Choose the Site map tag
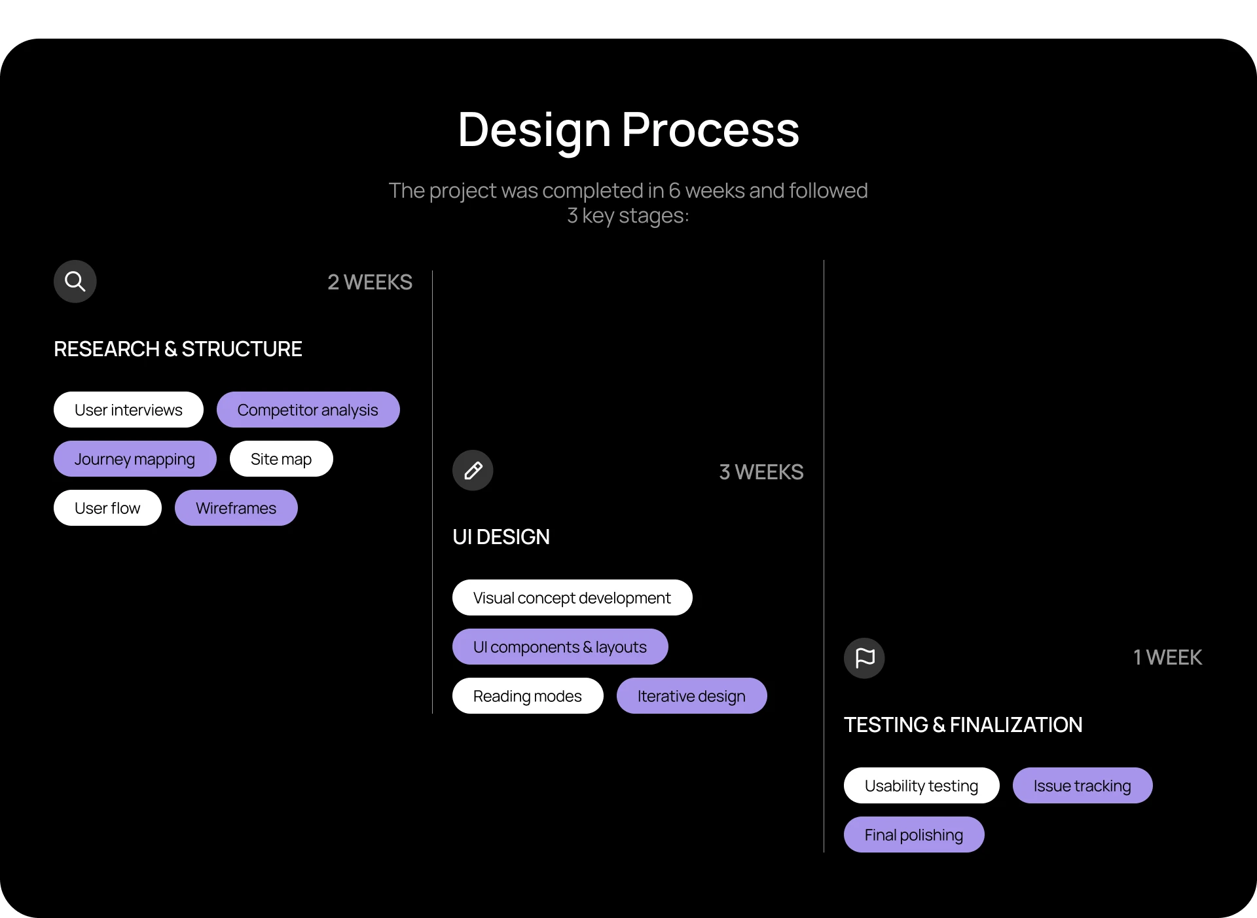Screen dimensions: 1257x918 (281, 459)
